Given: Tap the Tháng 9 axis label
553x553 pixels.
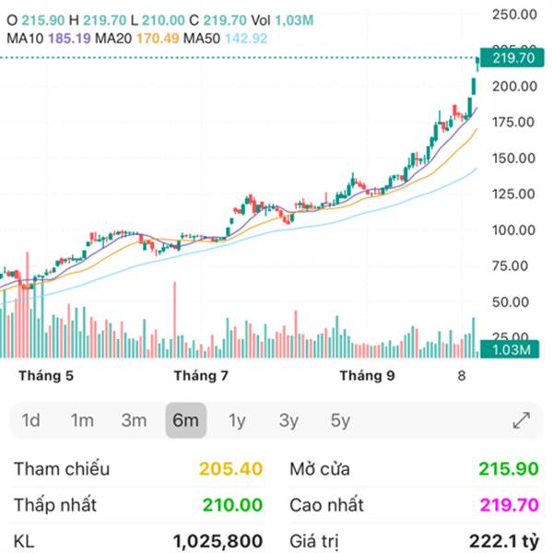Looking at the screenshot, I should tap(367, 376).
